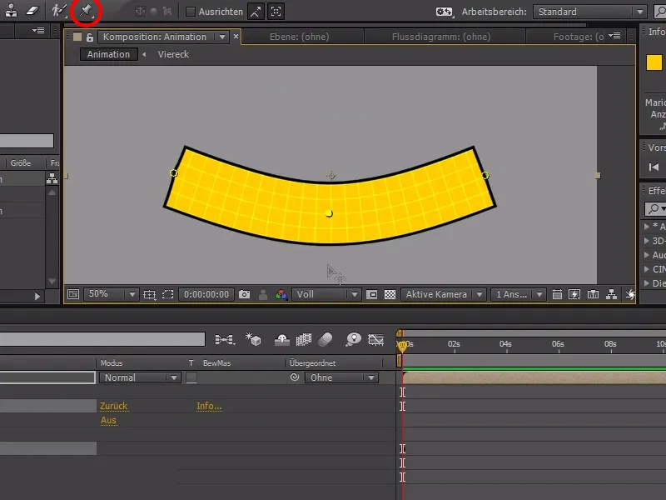The width and height of the screenshot is (666, 500).
Task: Click the Zurück link
Action: pos(113,406)
